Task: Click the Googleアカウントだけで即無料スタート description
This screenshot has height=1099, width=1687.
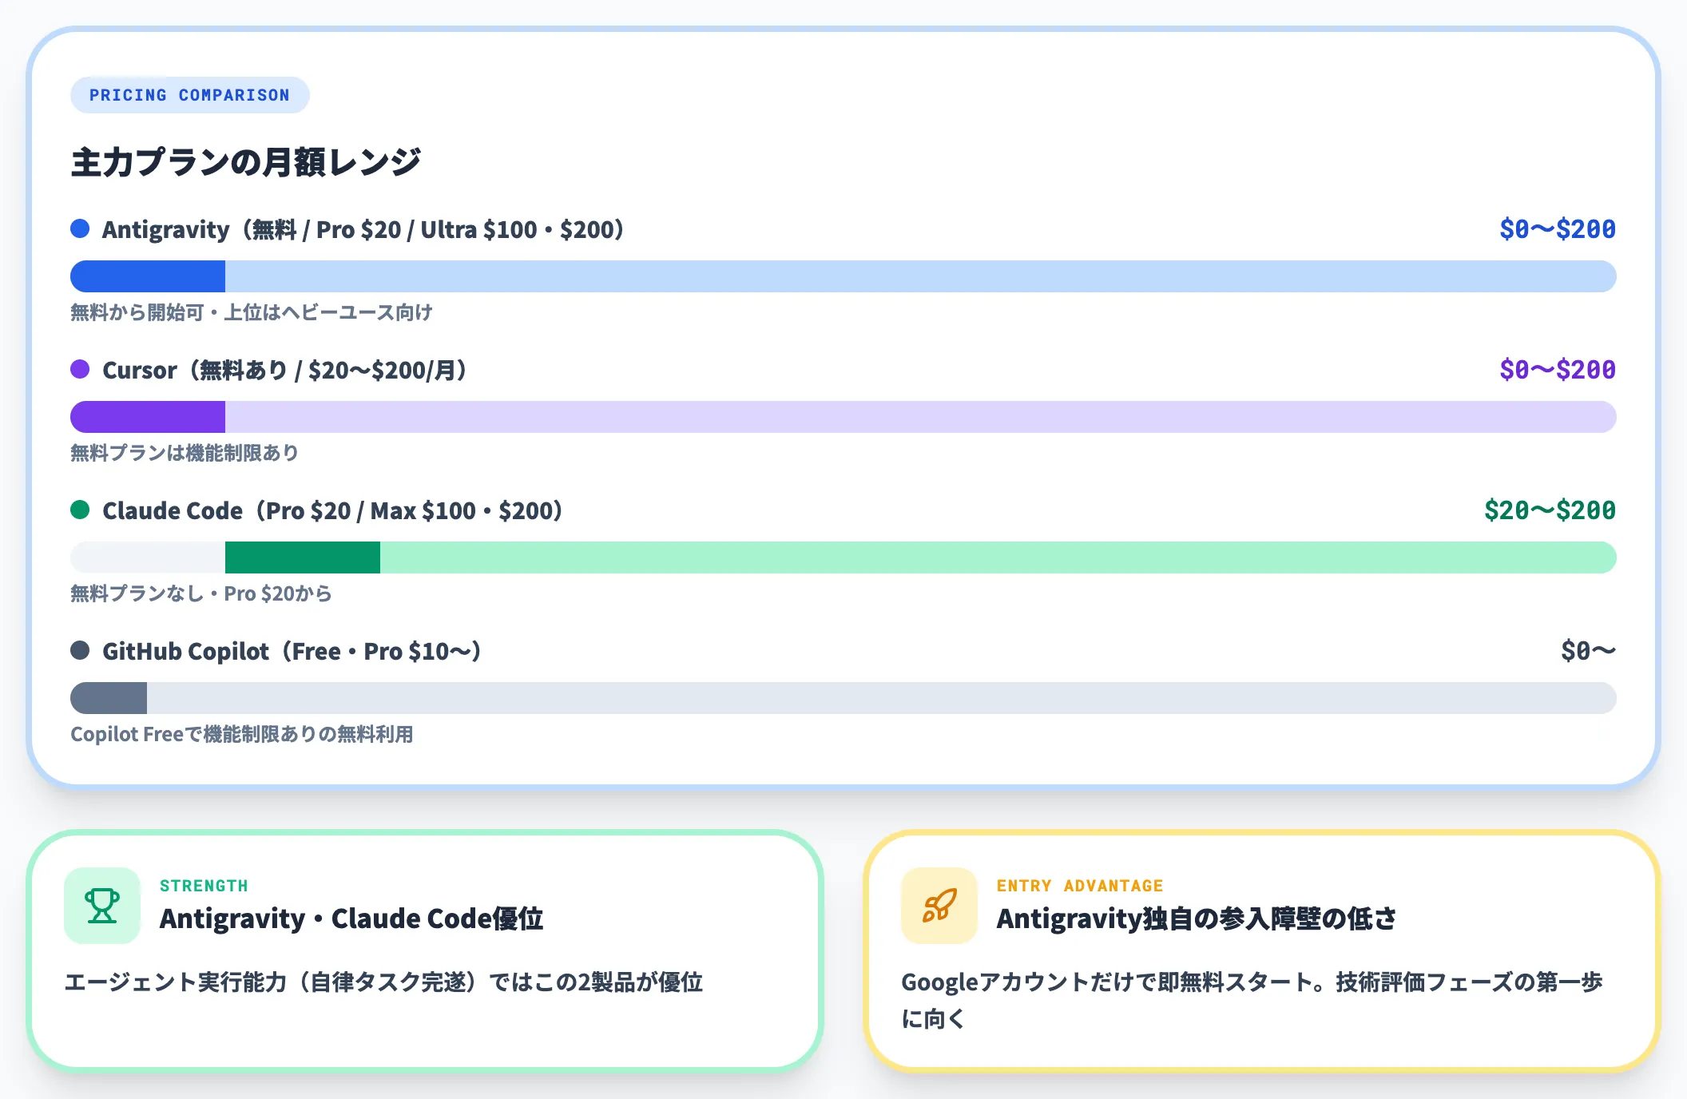Action: [1252, 1000]
